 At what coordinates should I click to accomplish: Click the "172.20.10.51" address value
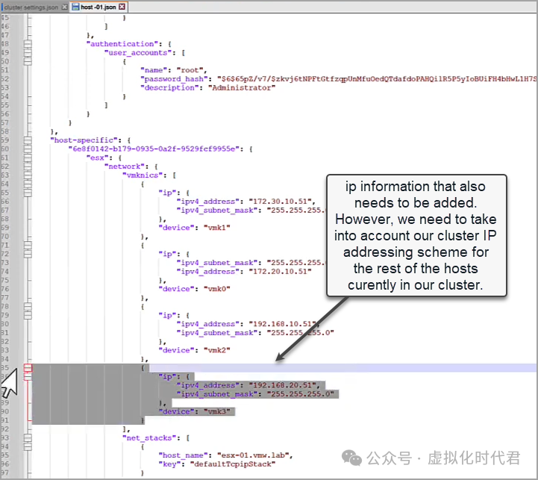coord(281,271)
